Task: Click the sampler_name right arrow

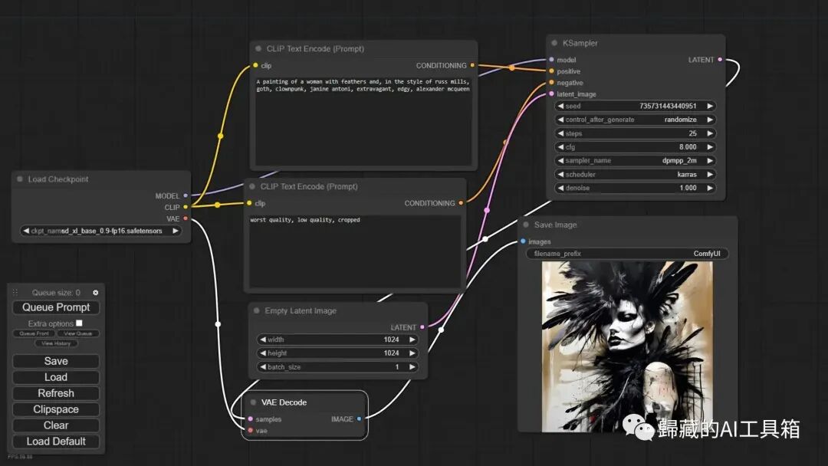Action: (x=710, y=160)
